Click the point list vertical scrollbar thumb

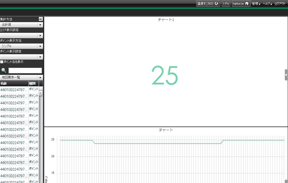pyautogui.click(x=40, y=93)
